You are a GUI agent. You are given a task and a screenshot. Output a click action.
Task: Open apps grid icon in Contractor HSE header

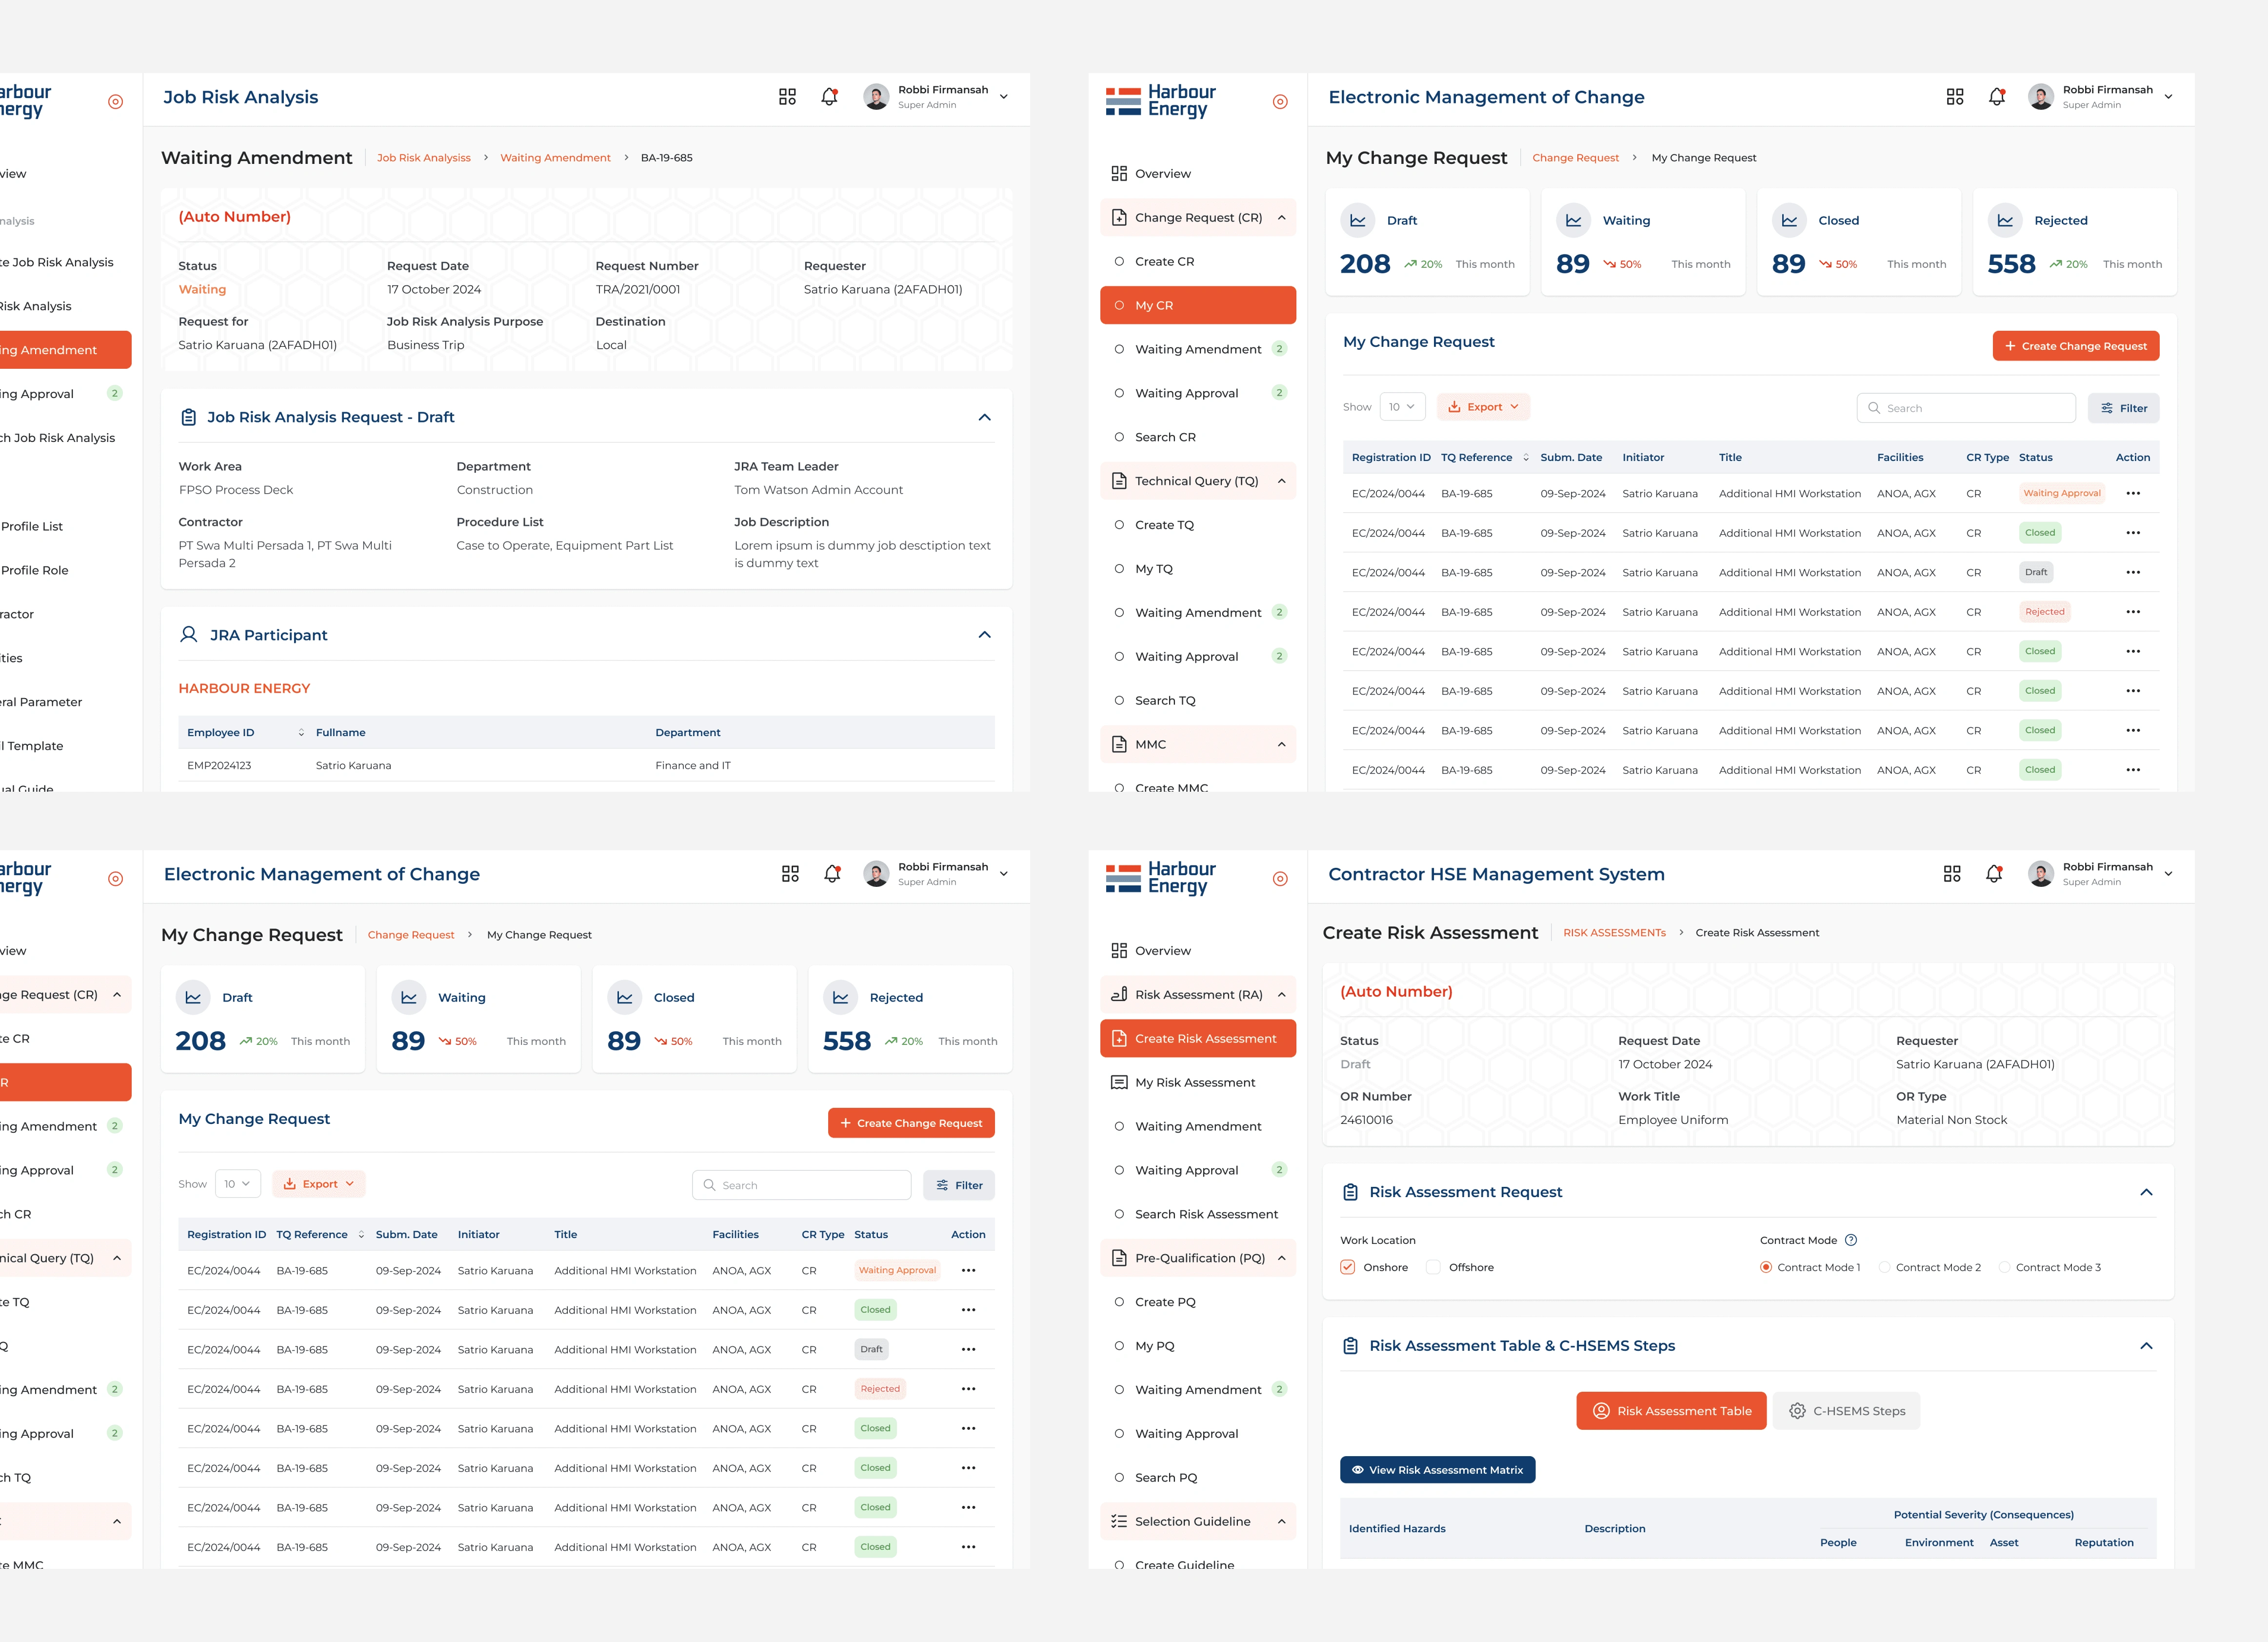click(1951, 874)
